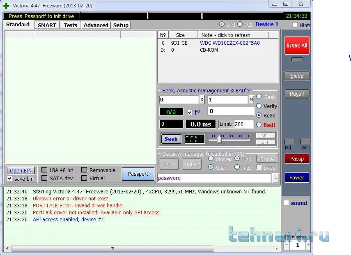Click the end LBA input field showing 1
Screen dimensions: 351x255
point(228,100)
